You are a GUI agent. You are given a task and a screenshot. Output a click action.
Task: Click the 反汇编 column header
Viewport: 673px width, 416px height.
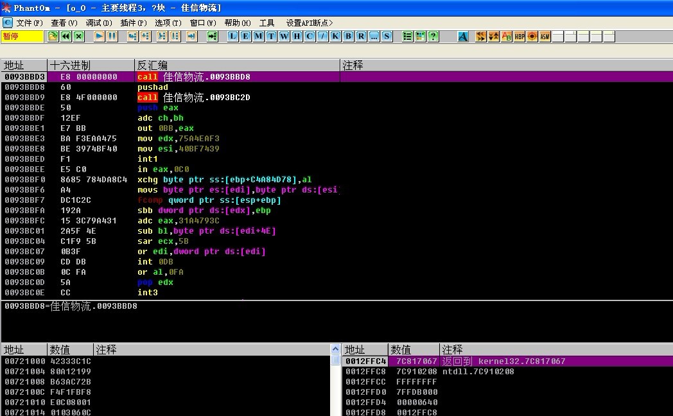(237, 65)
